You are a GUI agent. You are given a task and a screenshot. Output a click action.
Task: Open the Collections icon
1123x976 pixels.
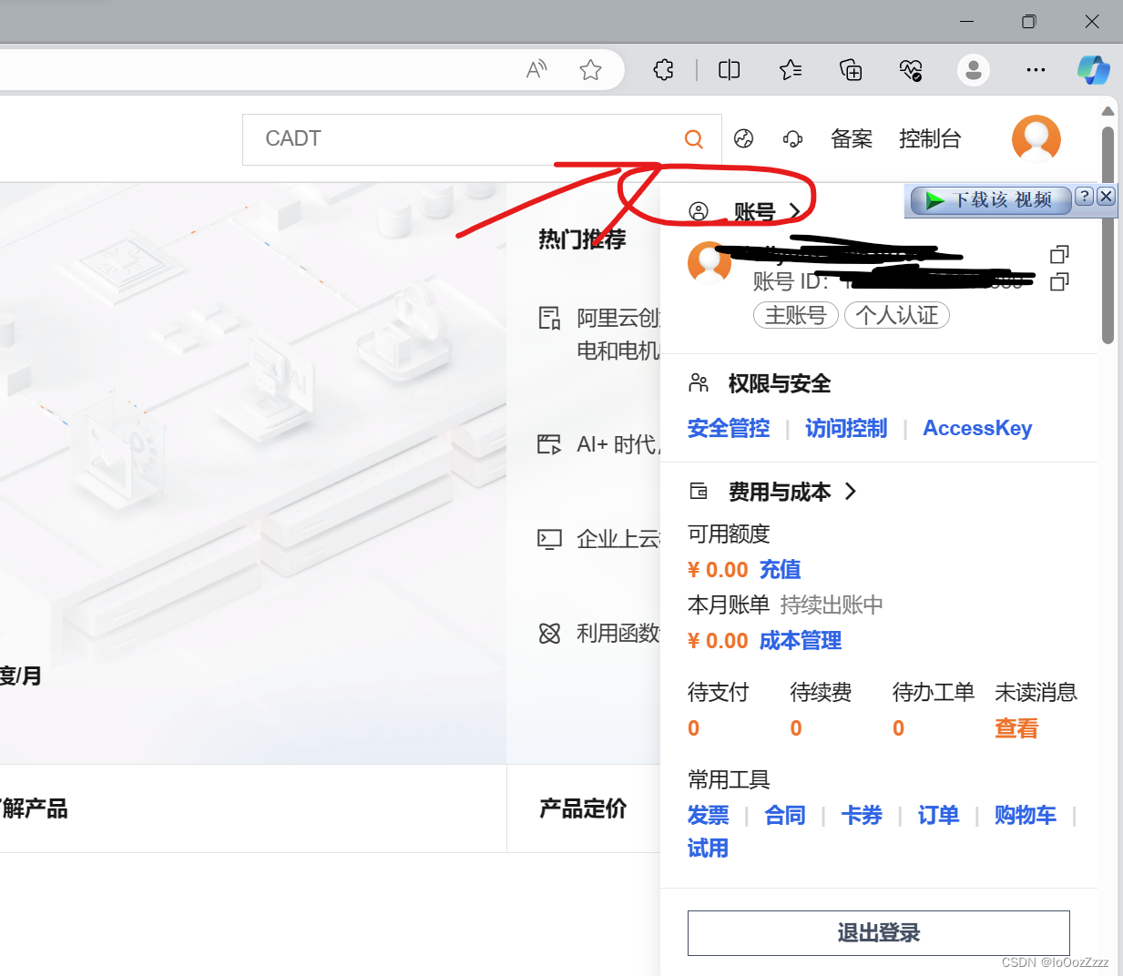point(851,69)
